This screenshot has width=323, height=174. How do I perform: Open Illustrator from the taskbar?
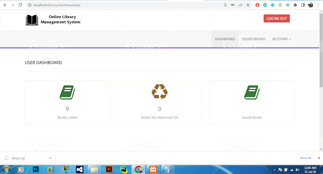click(x=109, y=169)
